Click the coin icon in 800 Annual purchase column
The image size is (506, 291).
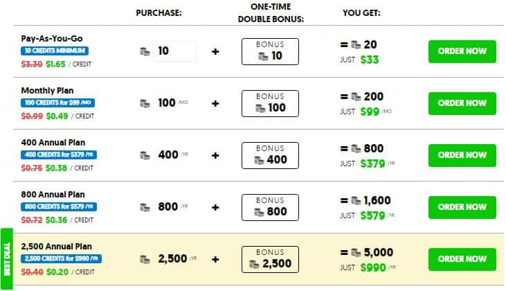[145, 207]
